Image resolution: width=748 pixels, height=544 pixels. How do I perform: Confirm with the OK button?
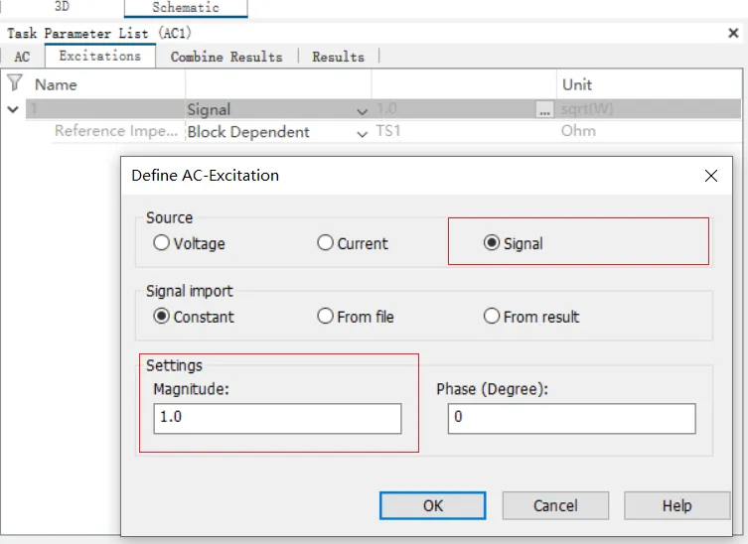pos(433,505)
